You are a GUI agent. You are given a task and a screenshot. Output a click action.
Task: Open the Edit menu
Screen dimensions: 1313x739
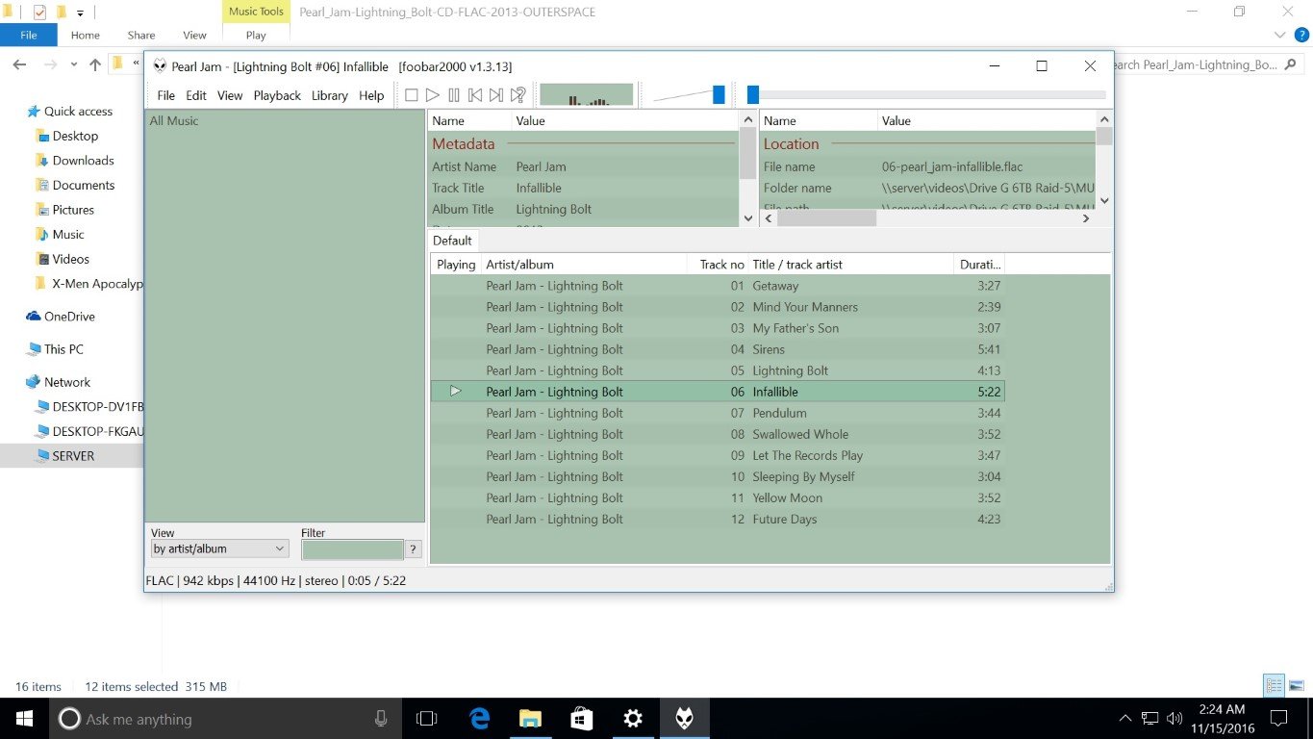[x=196, y=95]
